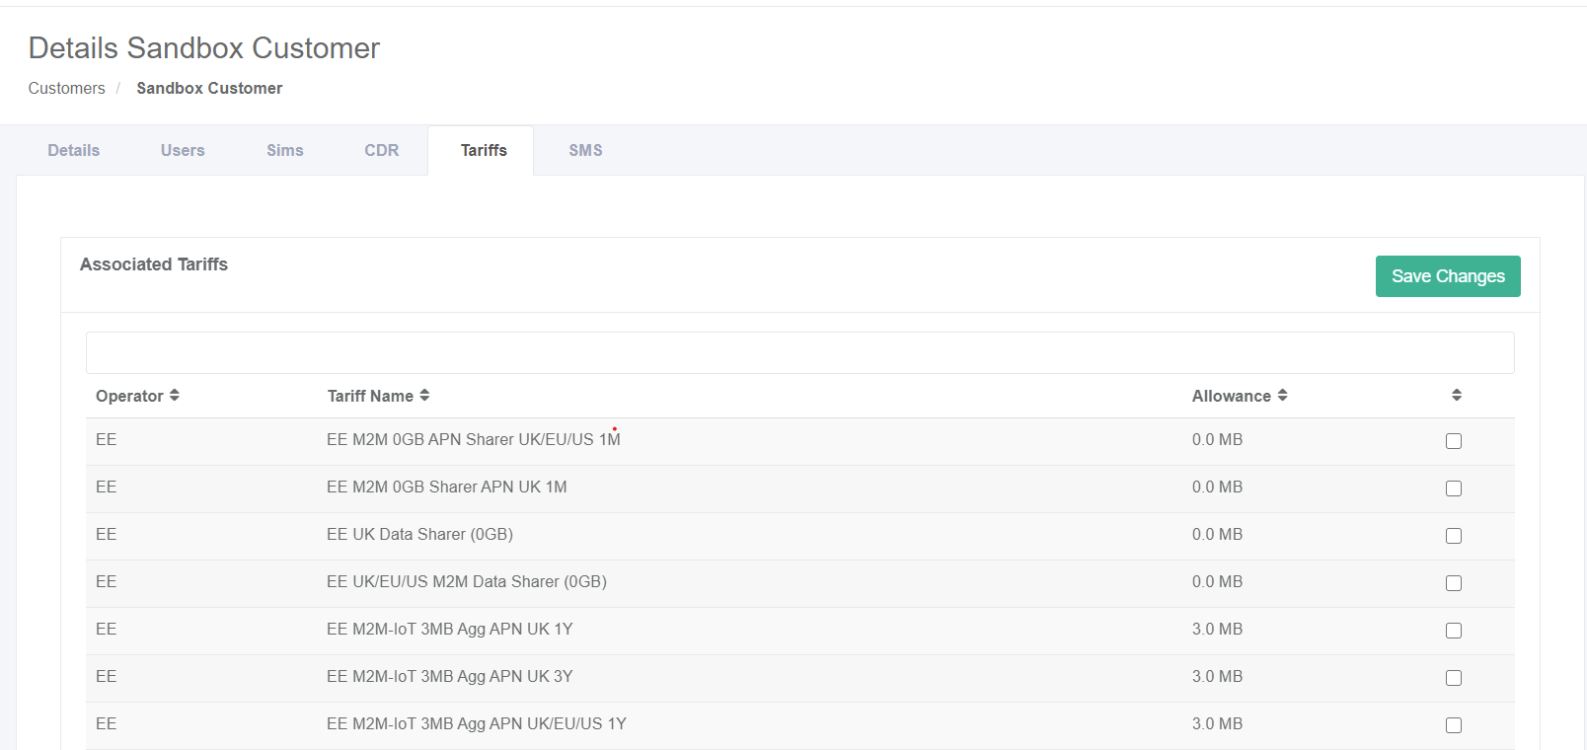Check EE M2M-IoT 3MB Agg APN UK 3Y box
The image size is (1587, 750).
(1454, 678)
